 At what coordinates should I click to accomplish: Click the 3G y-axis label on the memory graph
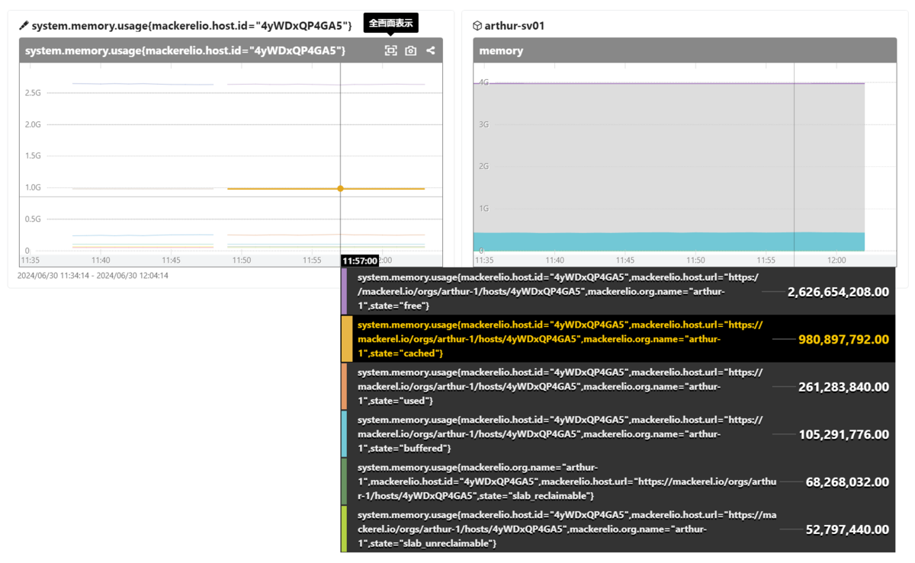(x=483, y=124)
